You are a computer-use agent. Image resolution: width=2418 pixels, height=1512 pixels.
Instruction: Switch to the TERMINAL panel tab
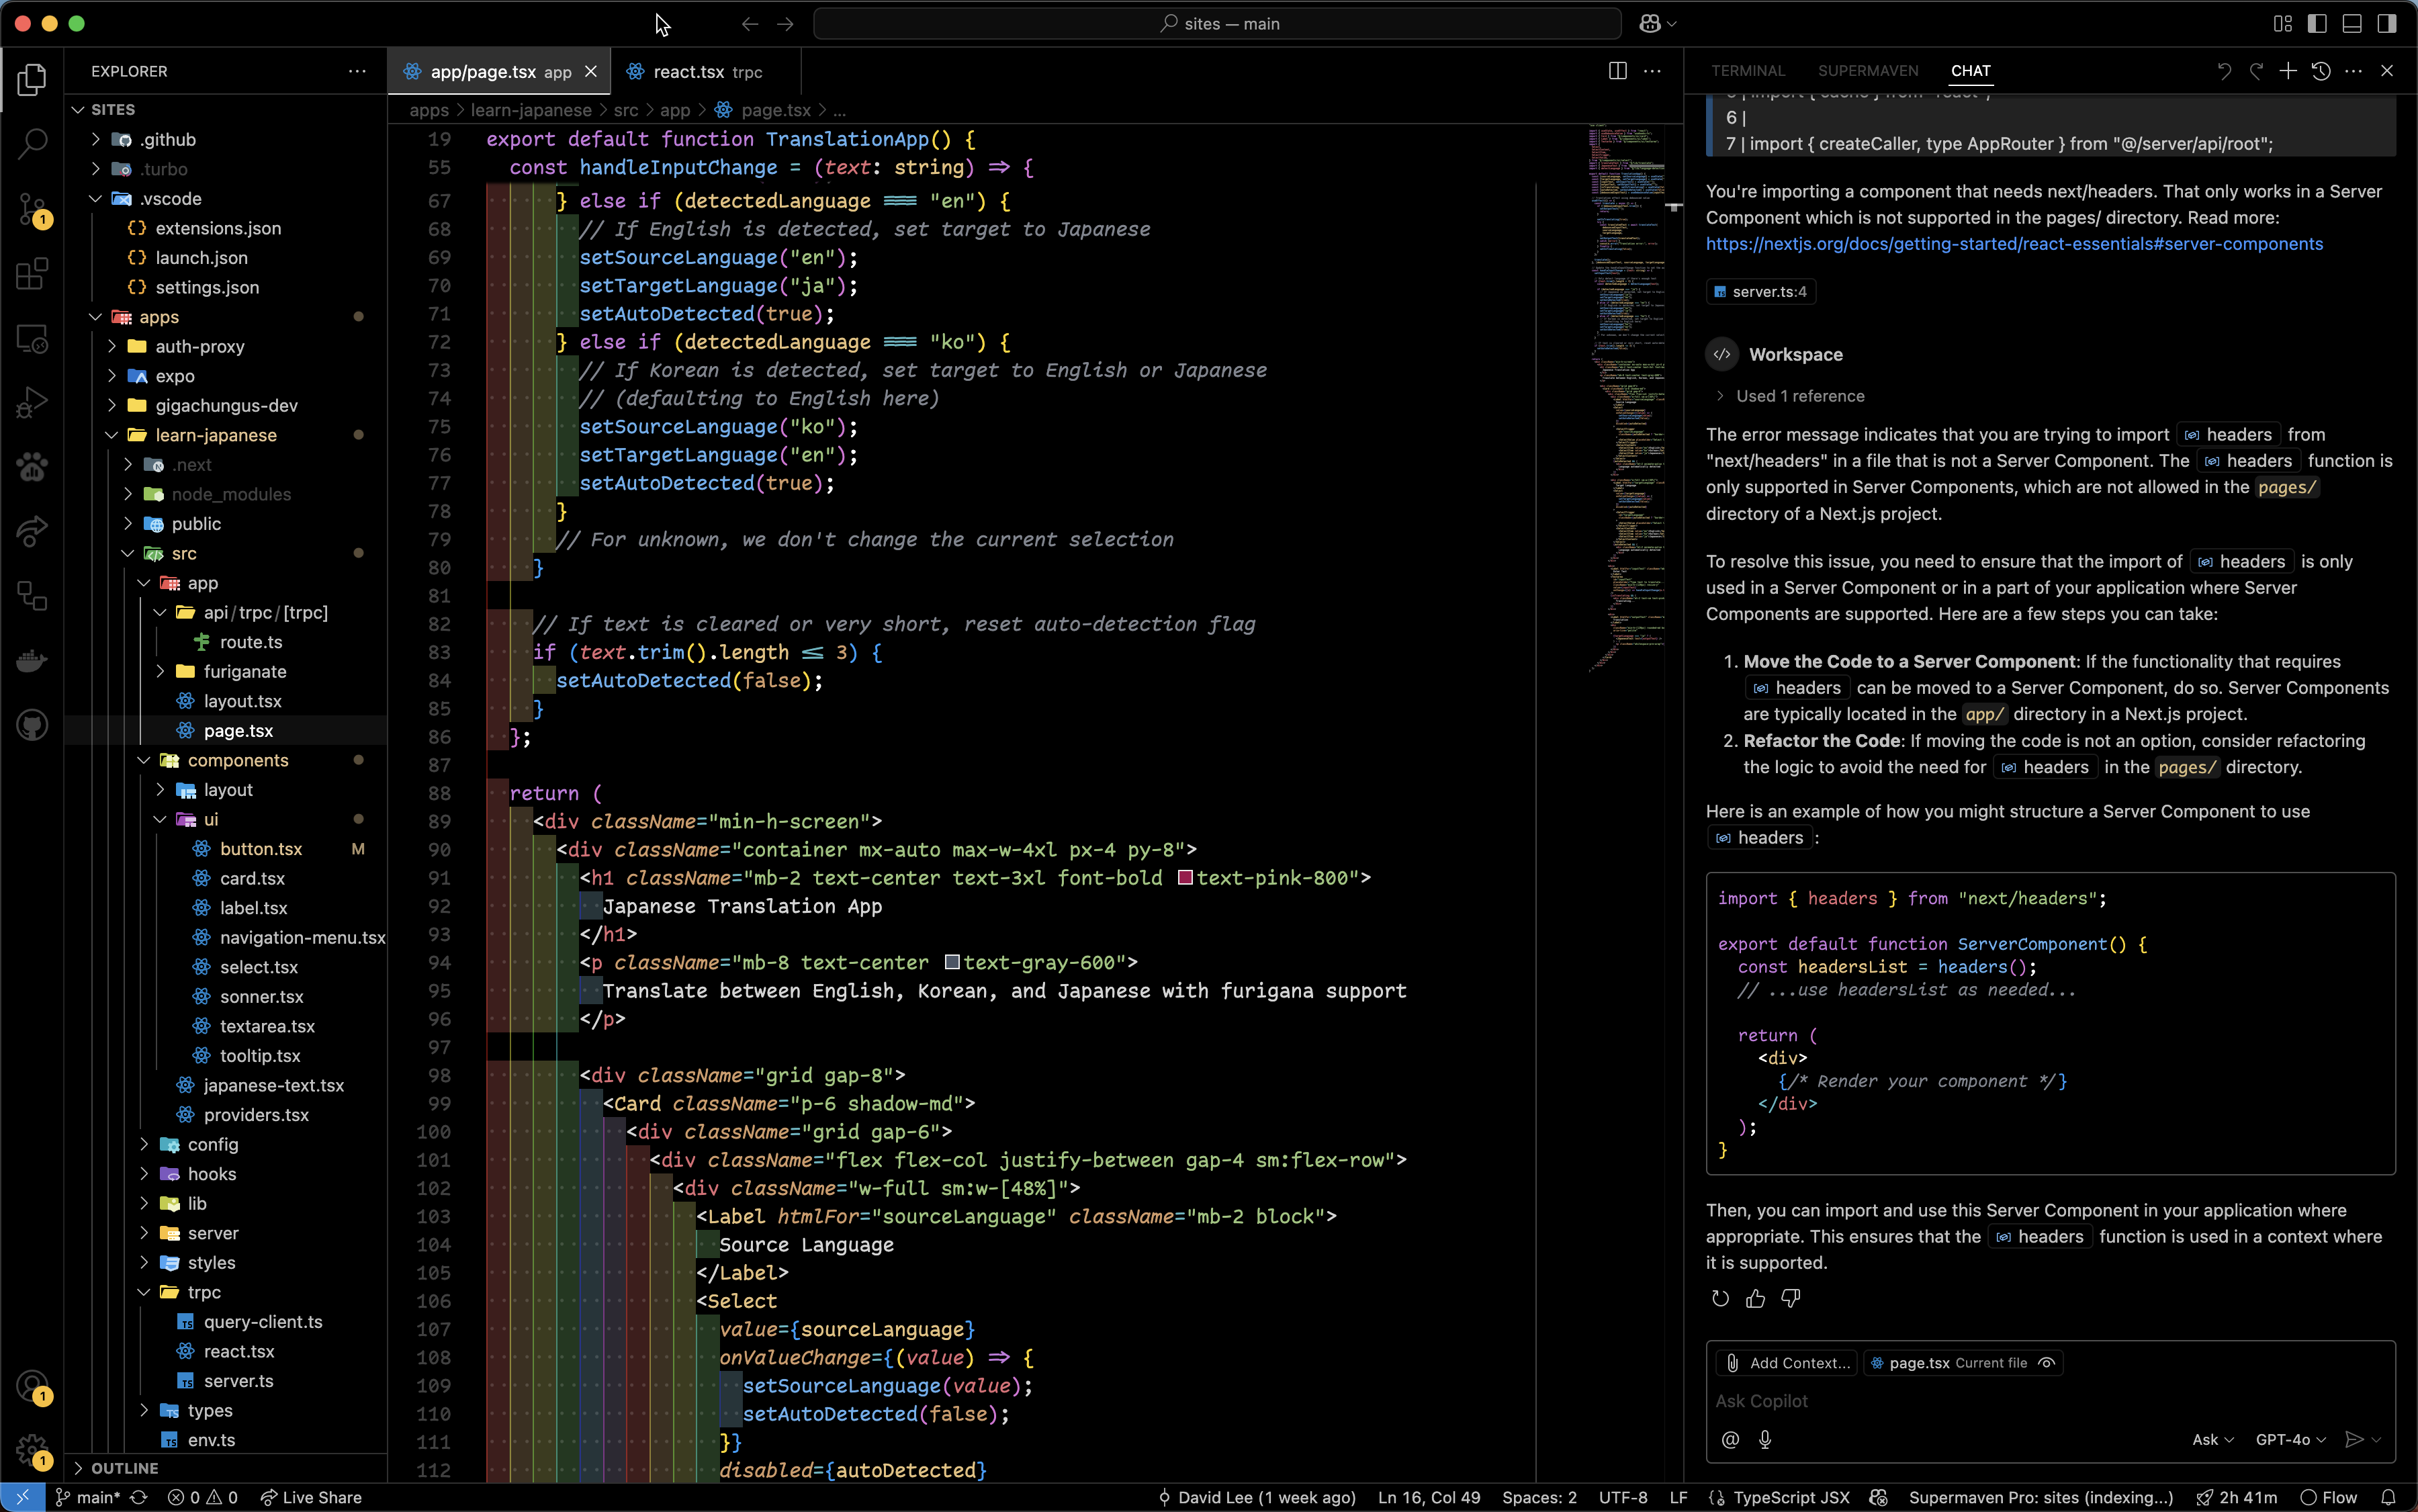1747,71
